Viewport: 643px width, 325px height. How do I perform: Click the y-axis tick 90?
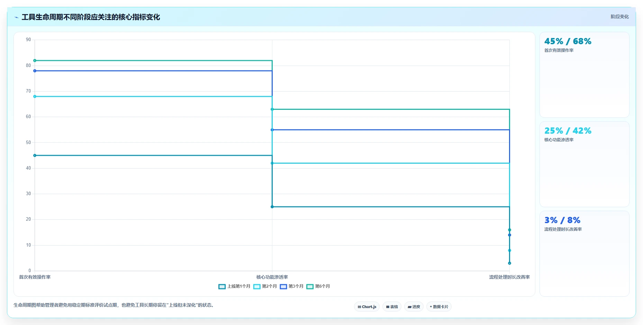click(x=28, y=40)
